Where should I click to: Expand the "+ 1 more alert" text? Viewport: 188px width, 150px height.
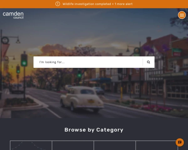coord(122,4)
